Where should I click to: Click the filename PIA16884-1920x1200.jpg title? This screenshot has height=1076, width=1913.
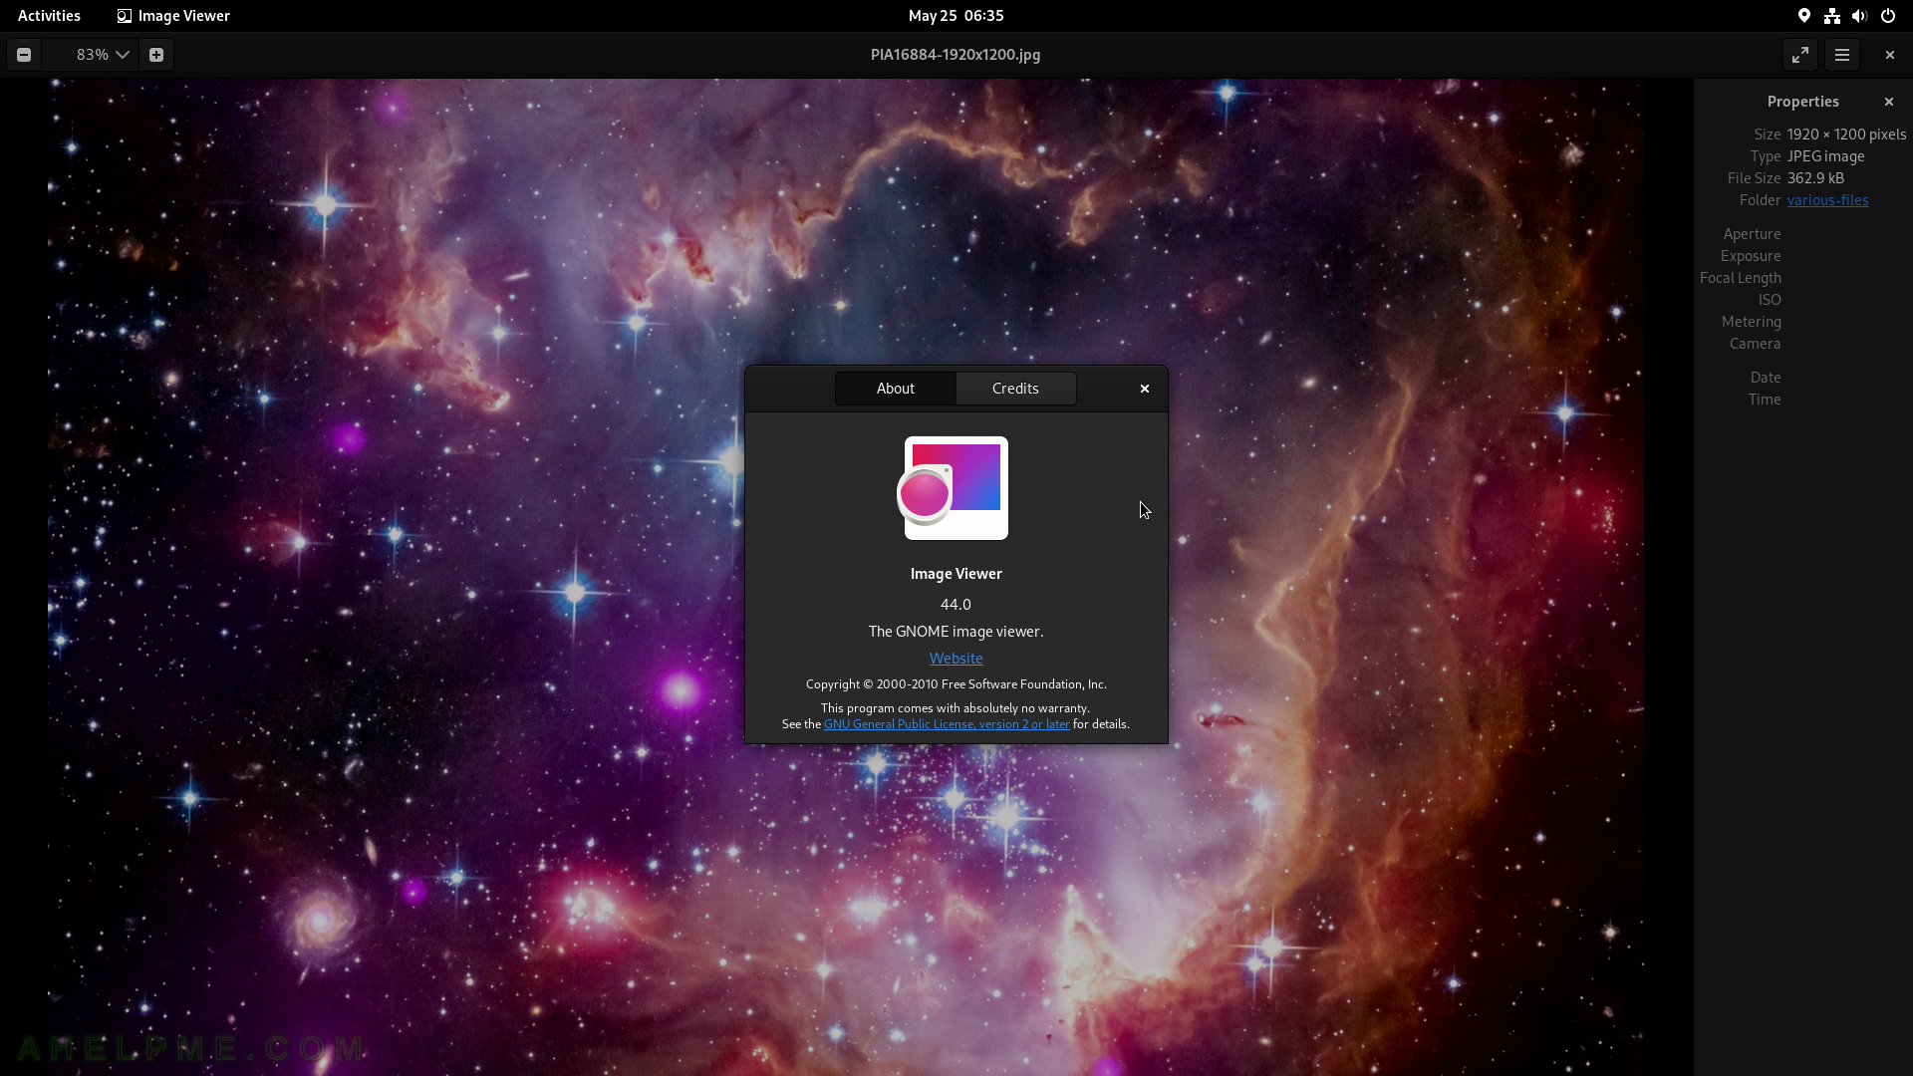click(x=955, y=55)
